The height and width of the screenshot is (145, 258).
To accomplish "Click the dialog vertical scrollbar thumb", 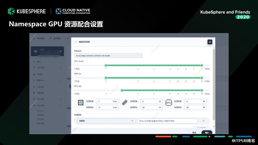I will [x=214, y=84].
